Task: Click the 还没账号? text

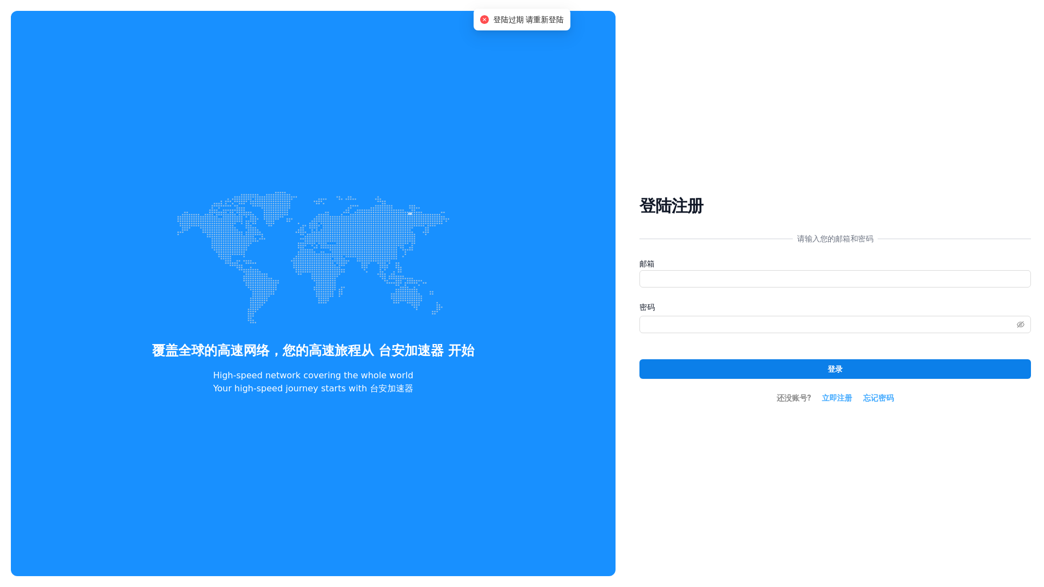Action: click(x=794, y=398)
